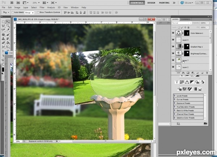The image size is (217, 157).
Task: Select the Spot Healing Brush tool
Action: click(x=4, y=35)
